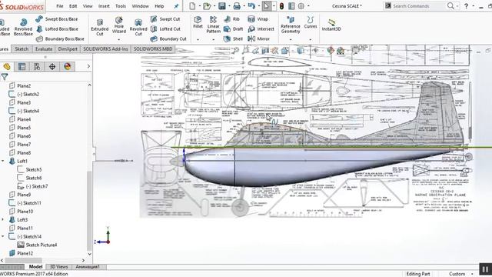Switch to SOLIDWORKS Add-Ins tab

coord(105,49)
